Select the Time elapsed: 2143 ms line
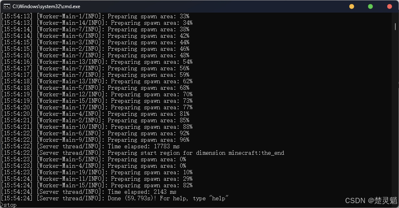399x208 pixels. point(88,192)
